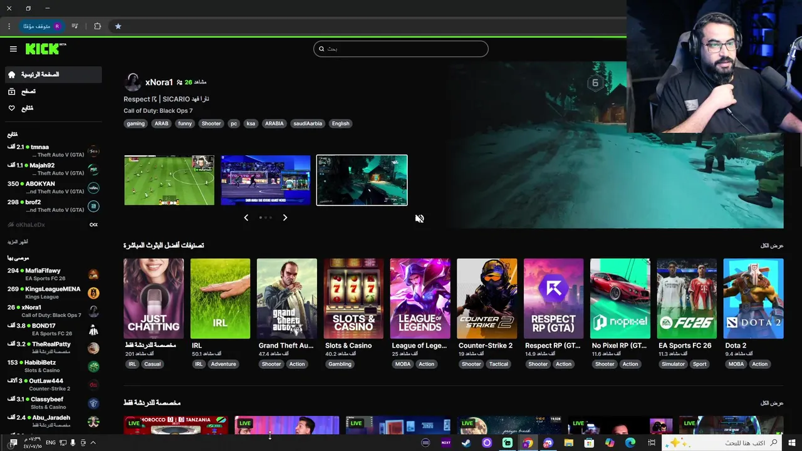Open the Chrome extensions puzzle icon

[x=97, y=26]
